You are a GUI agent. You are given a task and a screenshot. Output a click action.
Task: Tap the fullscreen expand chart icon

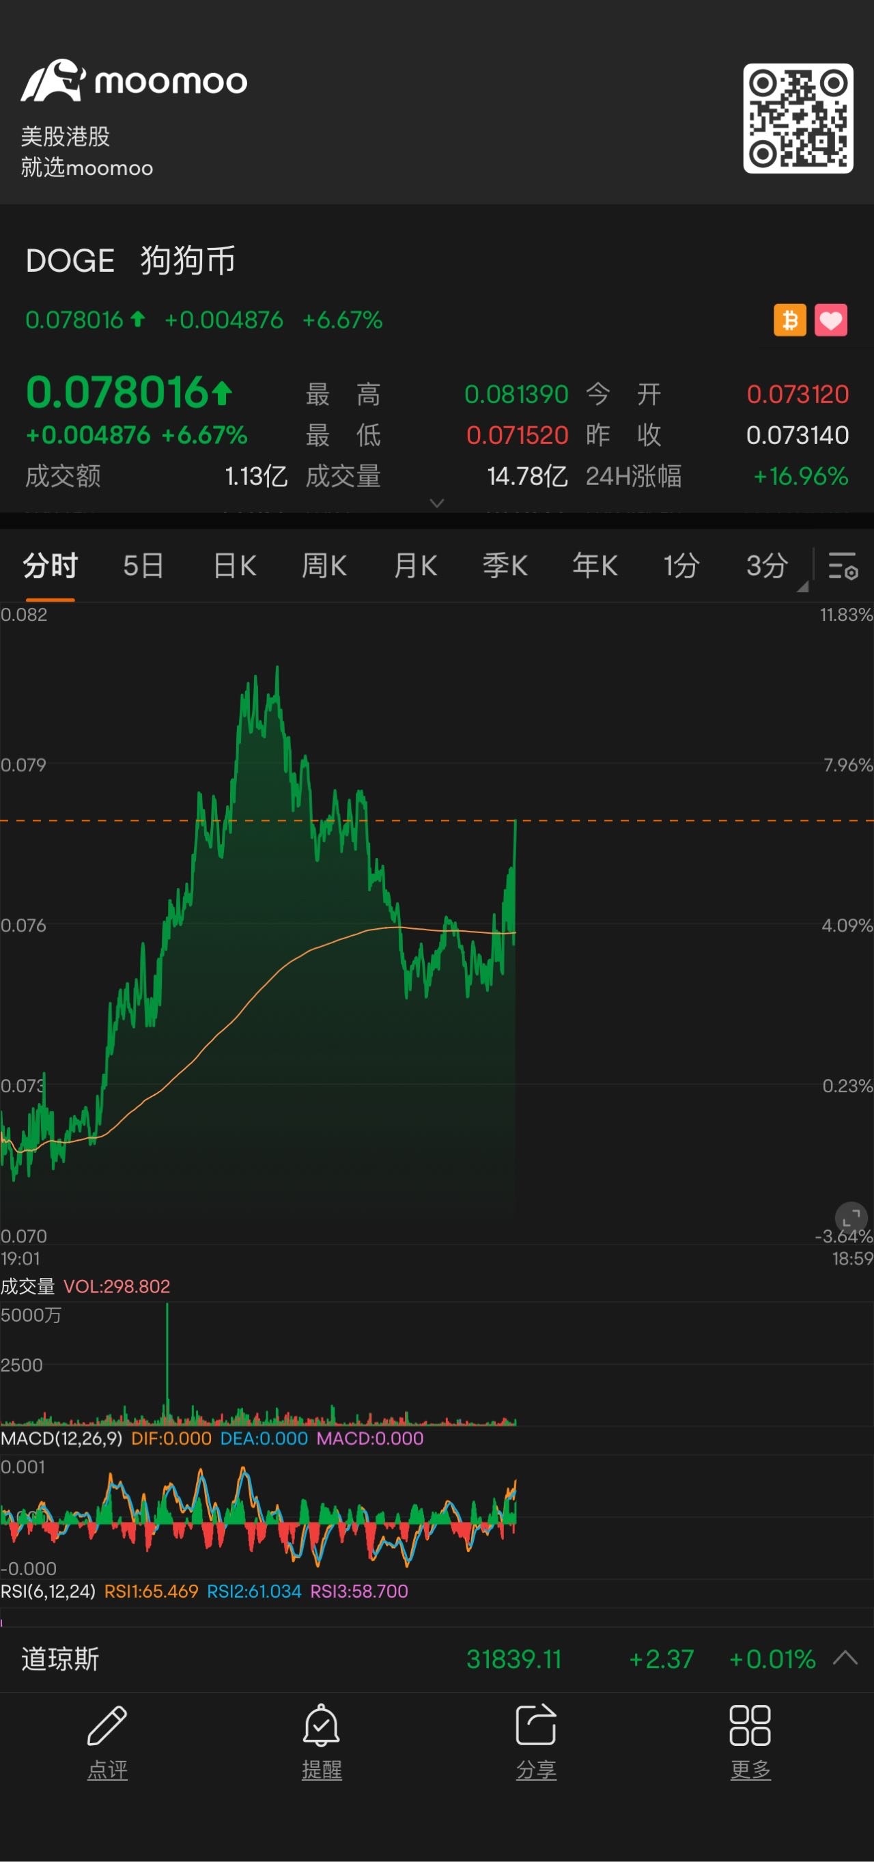[x=851, y=1217]
